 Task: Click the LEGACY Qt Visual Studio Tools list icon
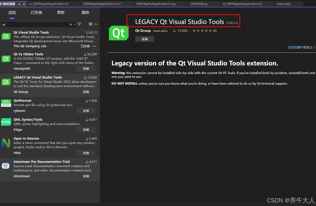(x=6, y=82)
